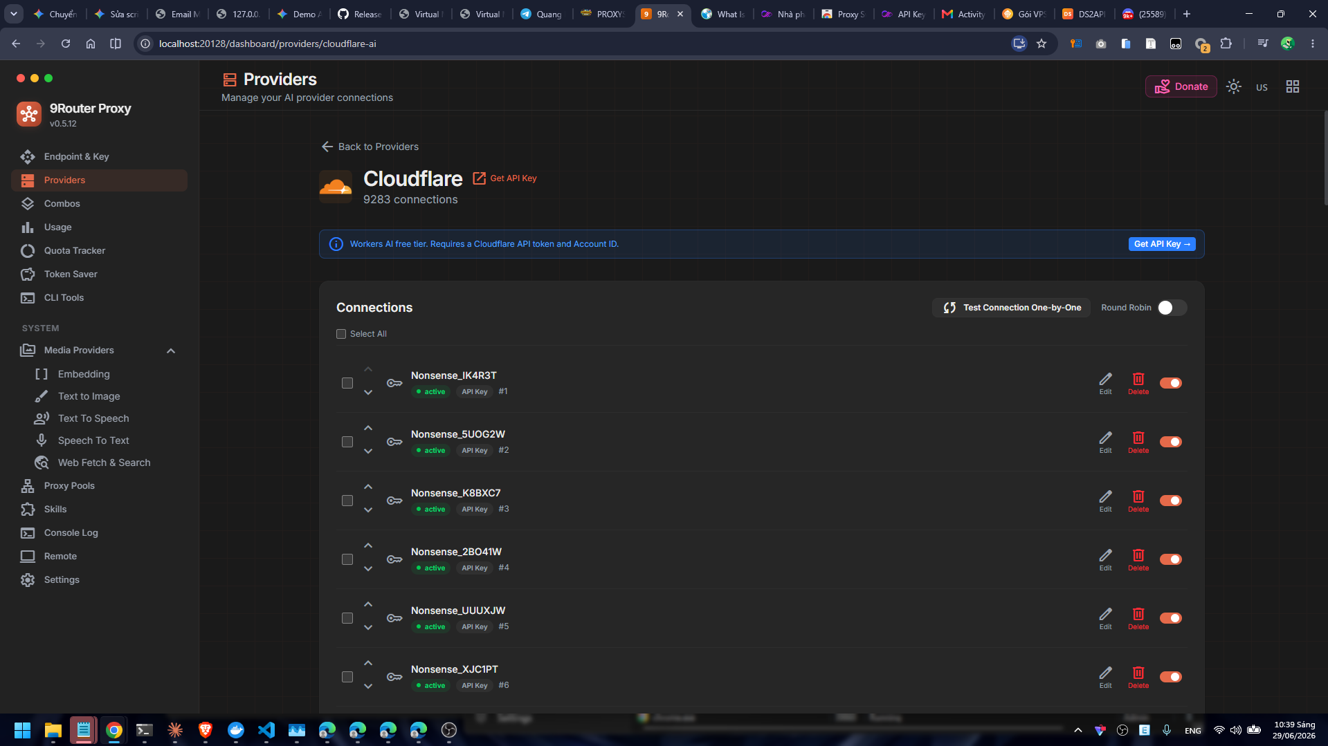1328x746 pixels.
Task: Click the Text to Image brush icon
Action: click(x=42, y=396)
